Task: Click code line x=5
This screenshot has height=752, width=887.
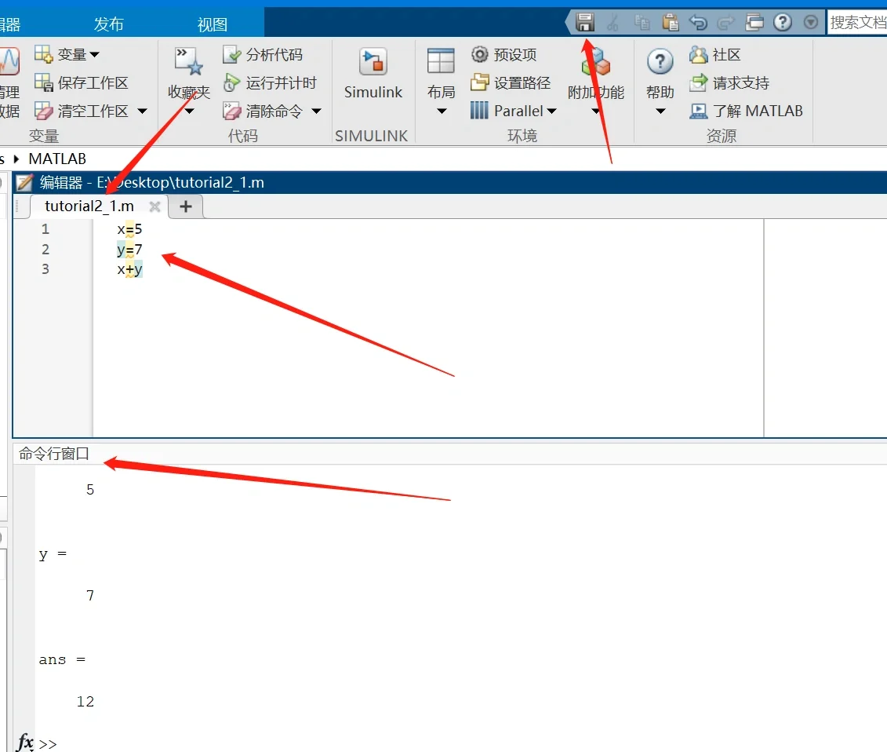Action: coord(129,229)
